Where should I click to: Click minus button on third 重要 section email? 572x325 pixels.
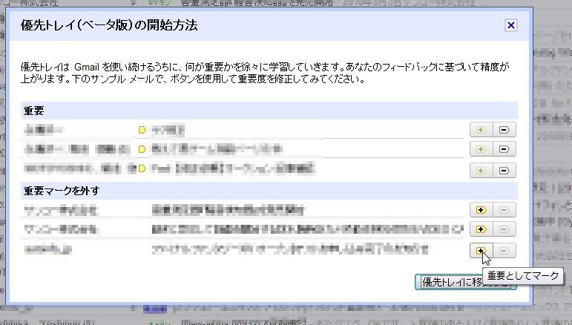(x=504, y=171)
